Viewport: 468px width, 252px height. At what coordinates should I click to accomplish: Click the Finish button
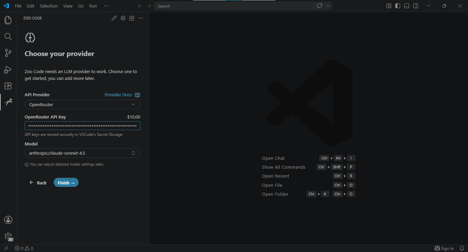coord(66,183)
